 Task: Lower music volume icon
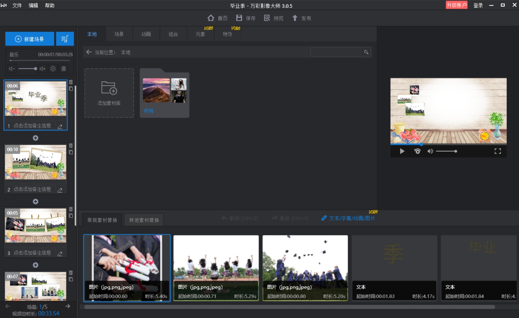(12, 69)
